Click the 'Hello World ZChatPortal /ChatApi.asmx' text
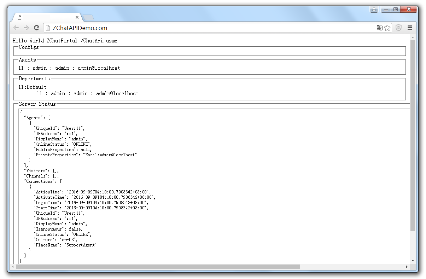 click(65, 41)
